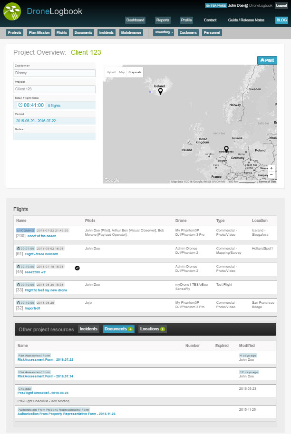Switch the map to Map view
Screen dimensions: 291x434
pyautogui.click(x=122, y=72)
